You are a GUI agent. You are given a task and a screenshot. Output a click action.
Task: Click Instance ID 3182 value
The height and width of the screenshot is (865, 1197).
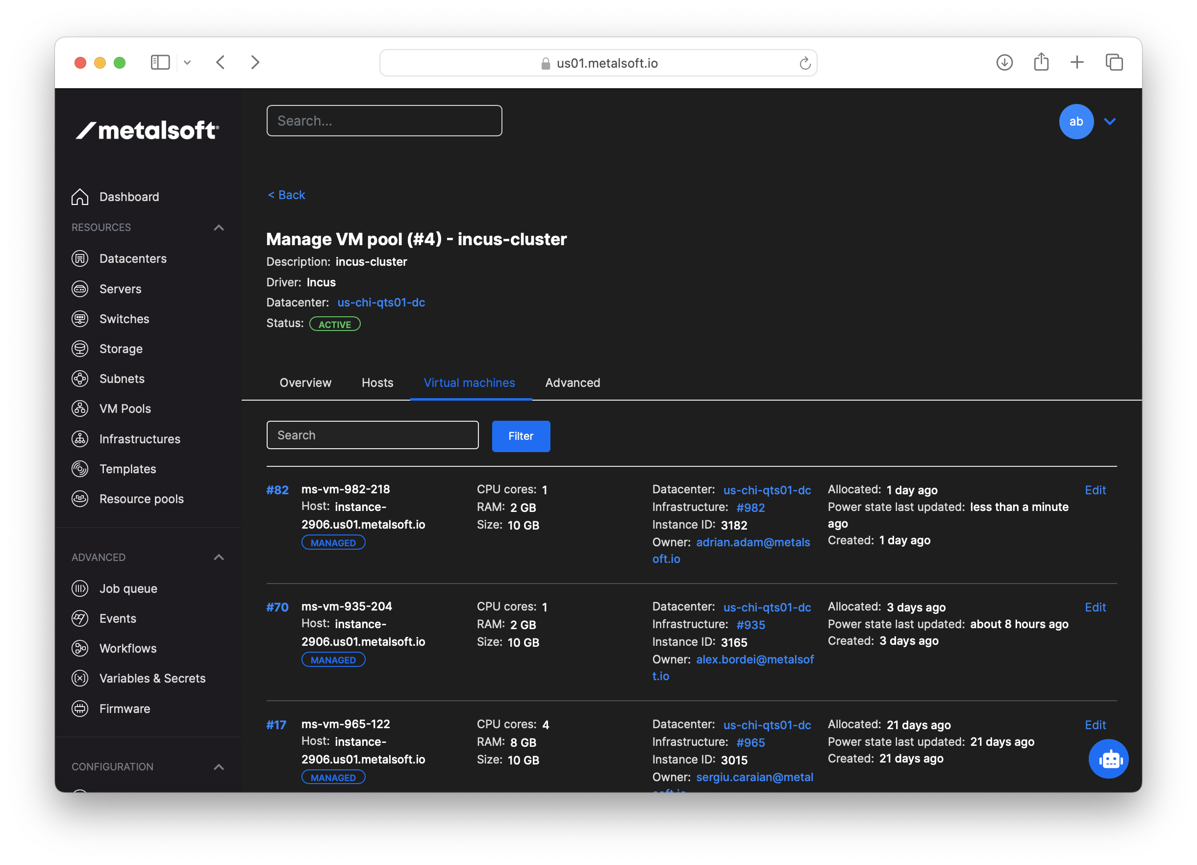[x=734, y=526]
